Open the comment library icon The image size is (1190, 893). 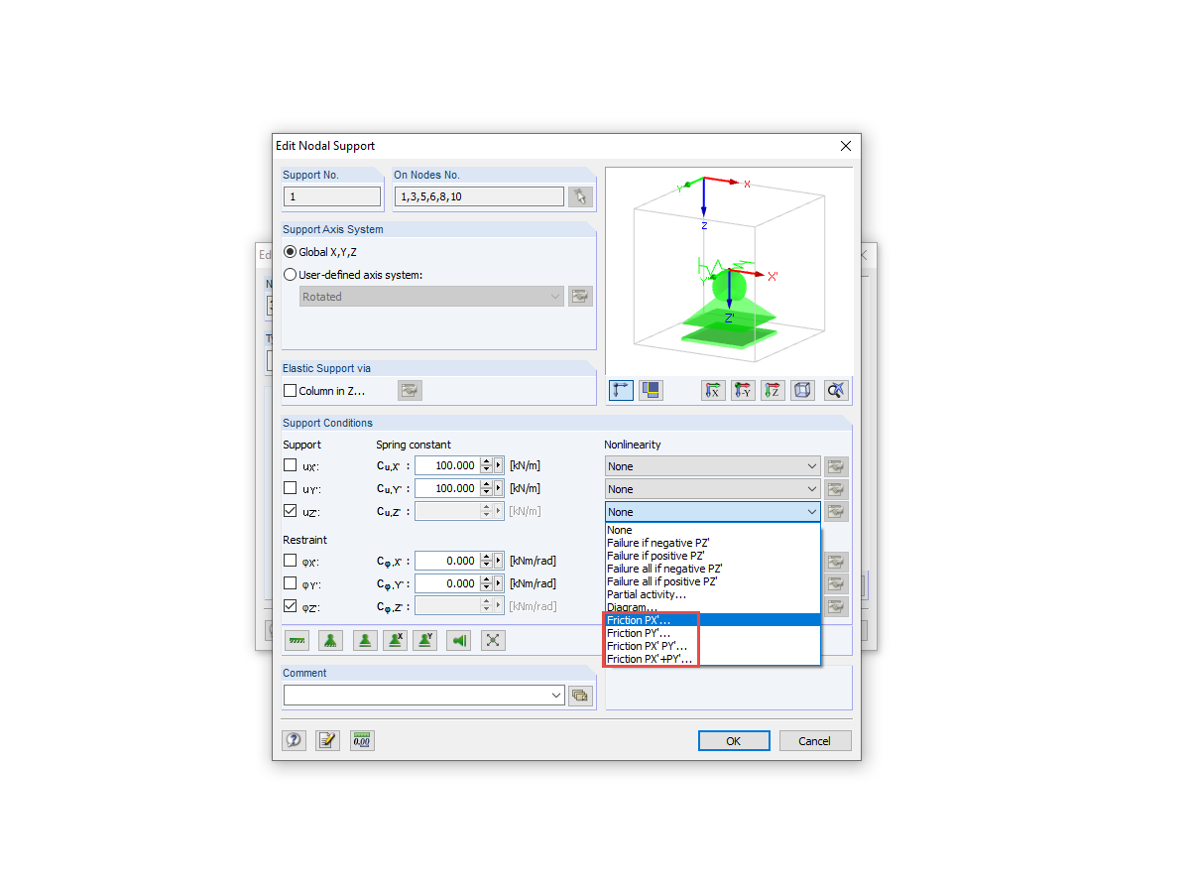(580, 696)
